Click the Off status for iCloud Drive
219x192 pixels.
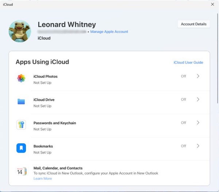pos(183,99)
